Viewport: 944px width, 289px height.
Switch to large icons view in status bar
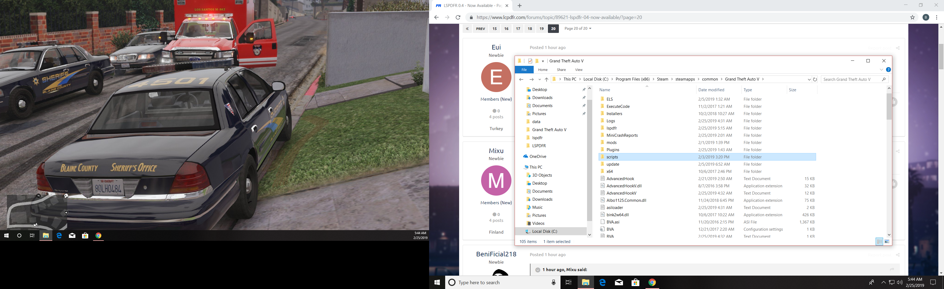pyautogui.click(x=887, y=241)
